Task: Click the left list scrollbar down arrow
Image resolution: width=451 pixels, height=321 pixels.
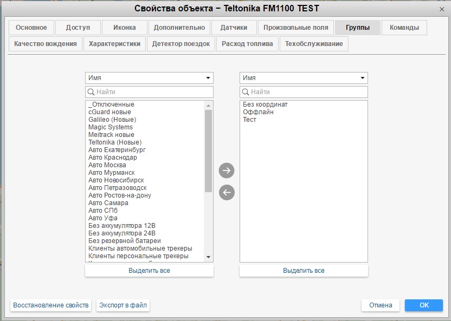Action: [x=208, y=257]
